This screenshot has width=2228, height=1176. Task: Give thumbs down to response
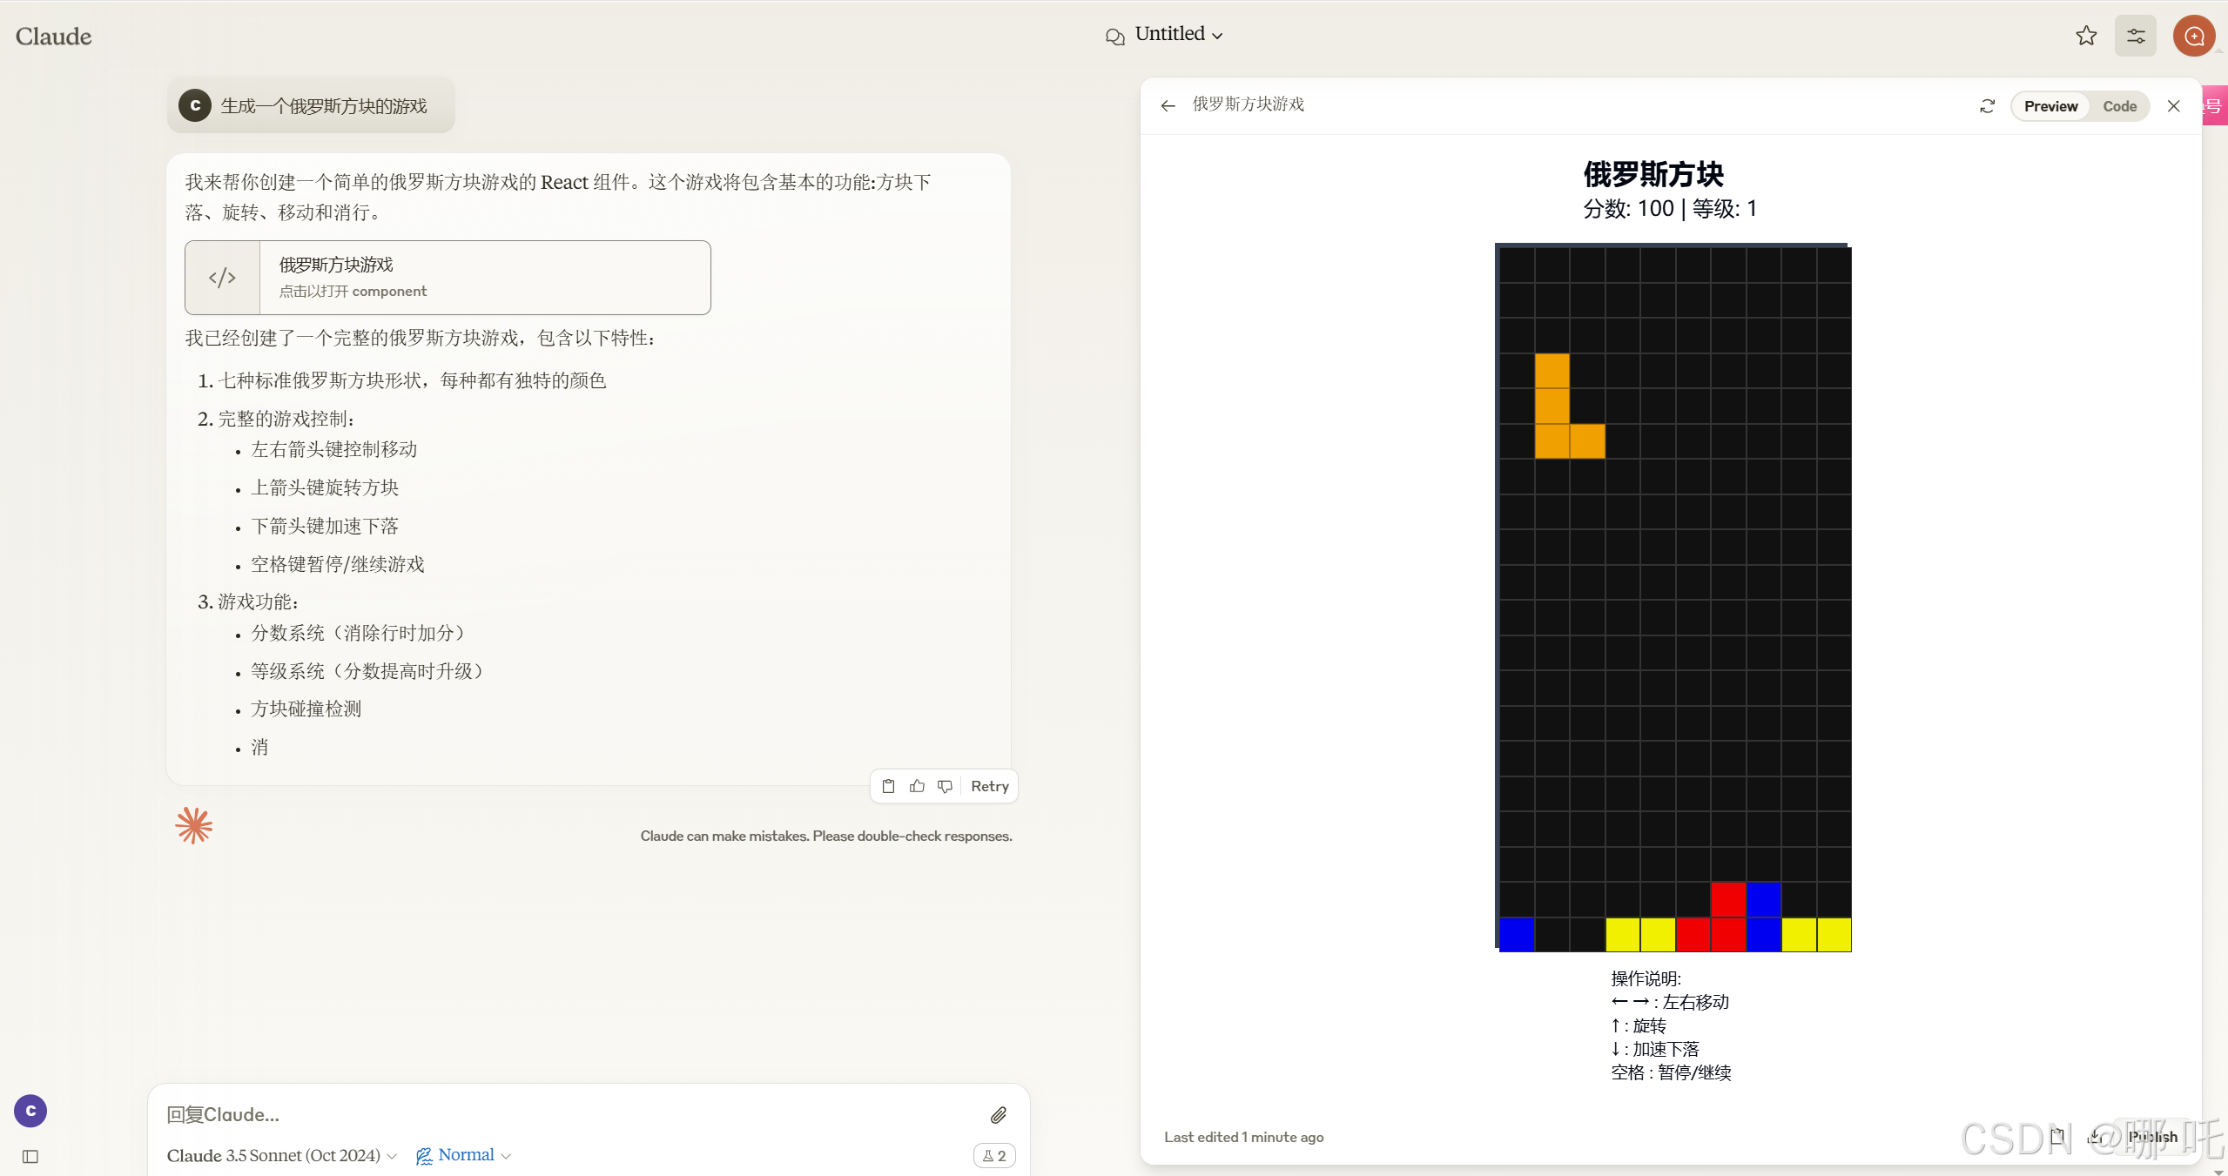945,786
